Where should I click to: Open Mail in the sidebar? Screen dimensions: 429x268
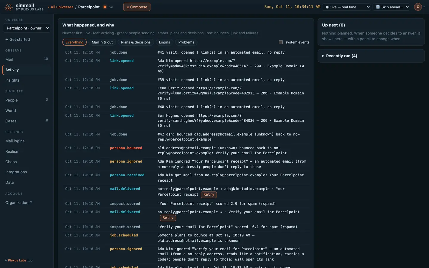[x=27, y=59]
